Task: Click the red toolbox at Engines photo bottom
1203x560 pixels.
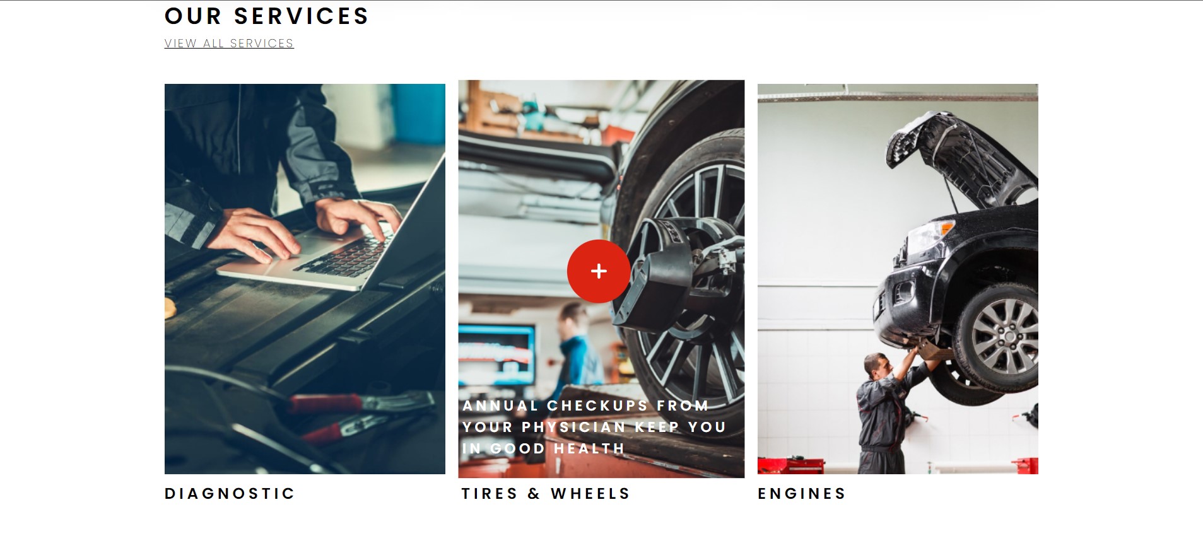Action: click(x=791, y=465)
